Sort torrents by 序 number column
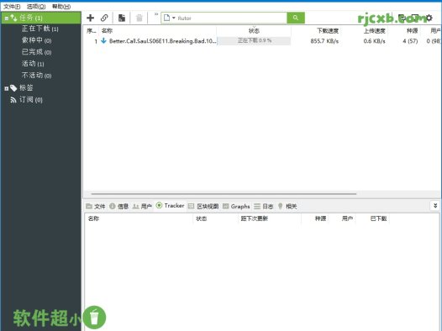Viewport: 442px width, 331px height. click(x=91, y=31)
